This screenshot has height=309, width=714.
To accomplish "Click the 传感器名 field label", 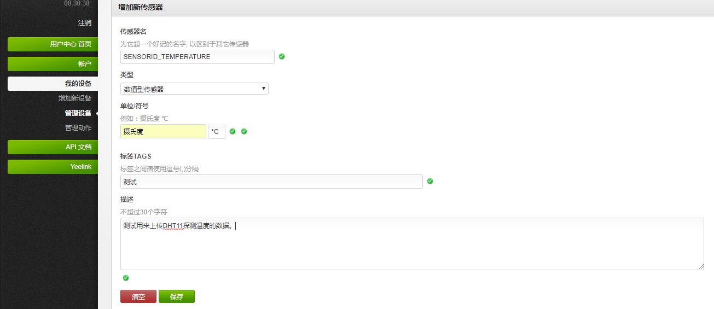I will pyautogui.click(x=133, y=31).
